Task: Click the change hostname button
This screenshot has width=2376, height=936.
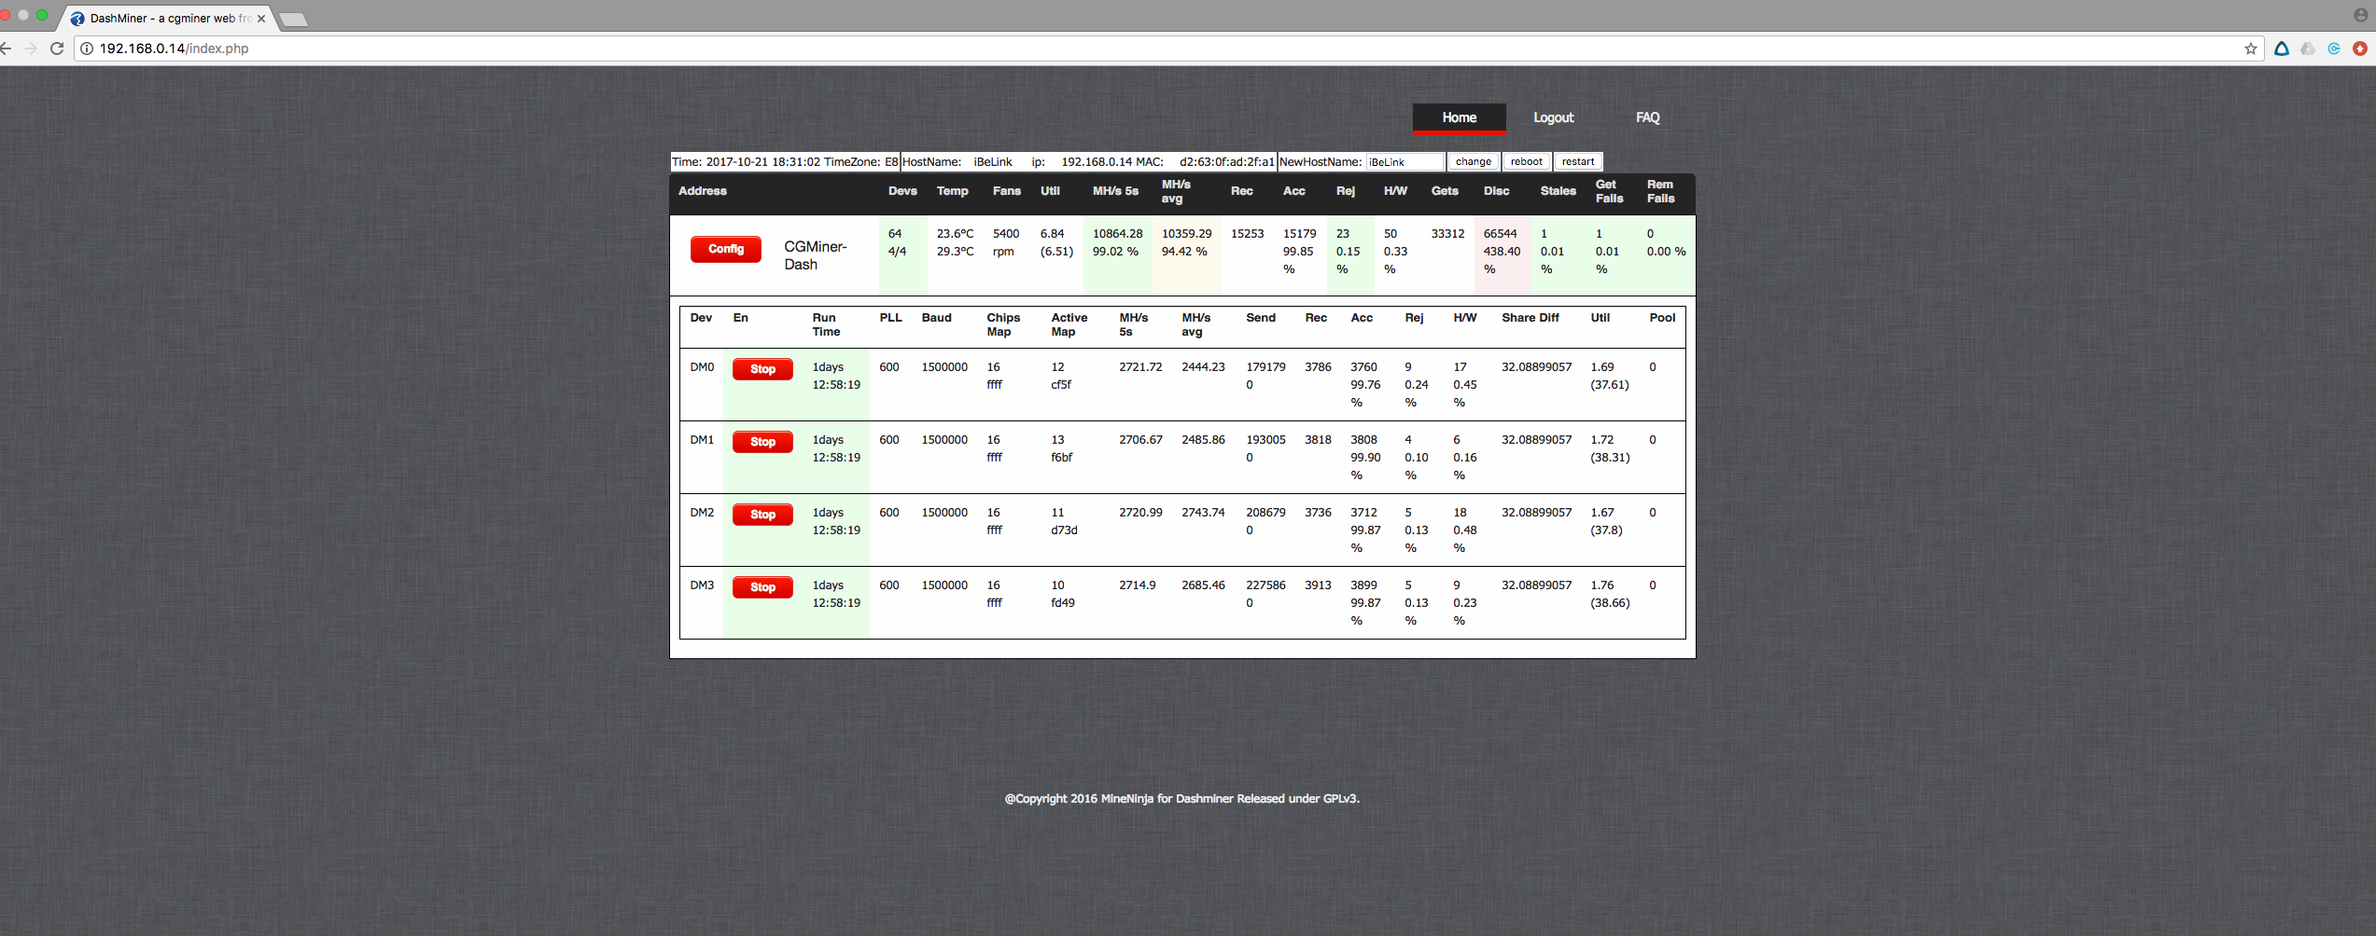Action: [x=1473, y=162]
